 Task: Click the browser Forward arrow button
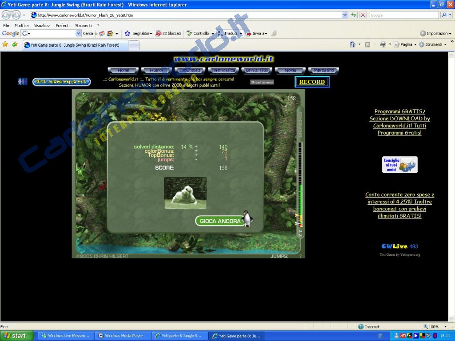click(16, 15)
